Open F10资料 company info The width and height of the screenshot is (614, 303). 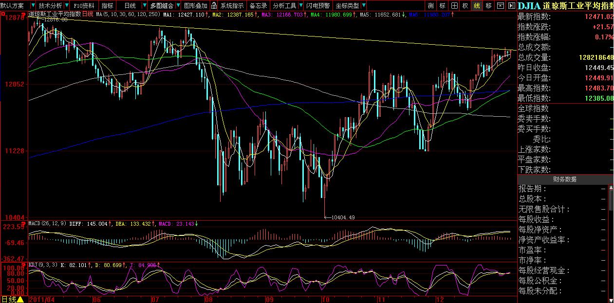click(85, 5)
